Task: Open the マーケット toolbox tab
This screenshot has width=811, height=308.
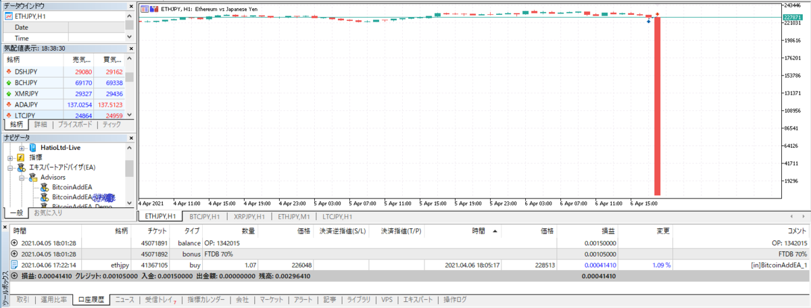Action: tap(272, 299)
